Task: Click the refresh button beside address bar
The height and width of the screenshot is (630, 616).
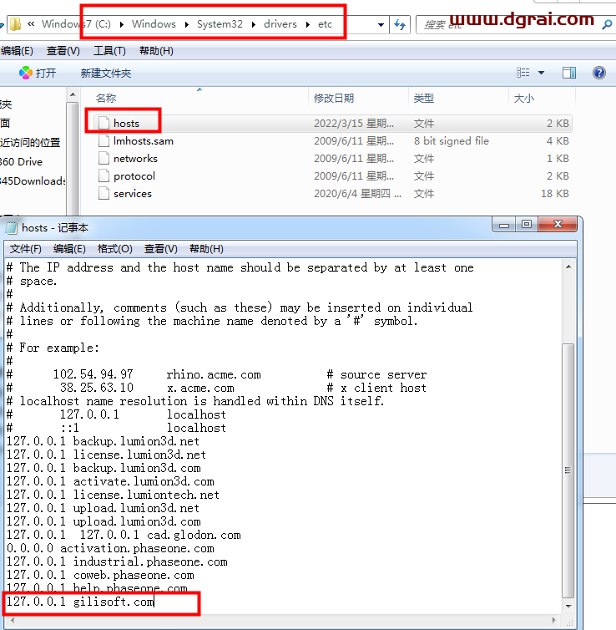Action: [x=400, y=24]
